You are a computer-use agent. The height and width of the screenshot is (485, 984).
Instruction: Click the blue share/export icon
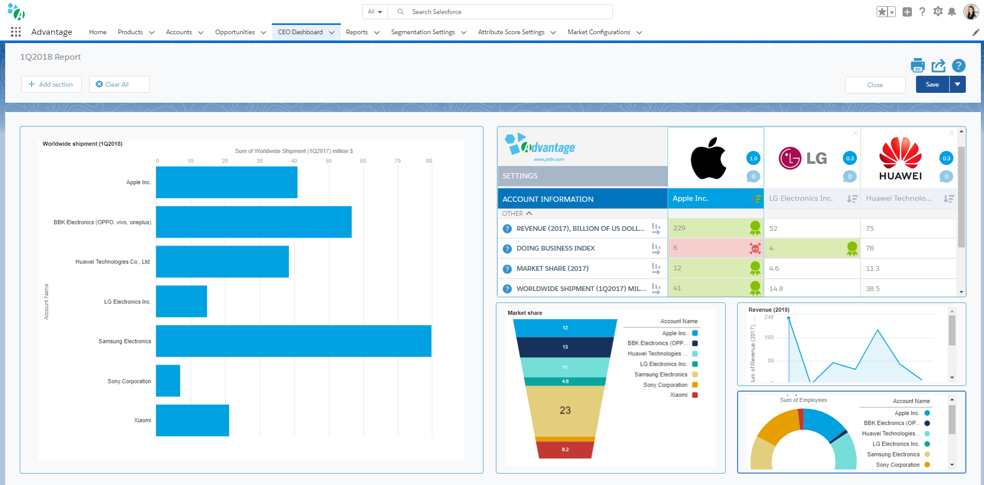pos(938,65)
